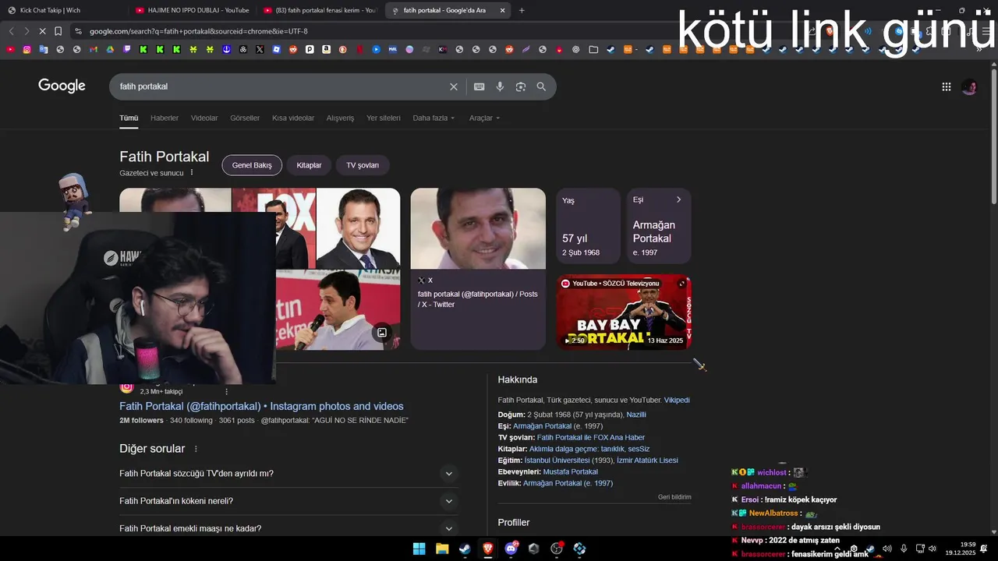The image size is (998, 561).
Task: View site information icon in address bar
Action: click(x=77, y=31)
